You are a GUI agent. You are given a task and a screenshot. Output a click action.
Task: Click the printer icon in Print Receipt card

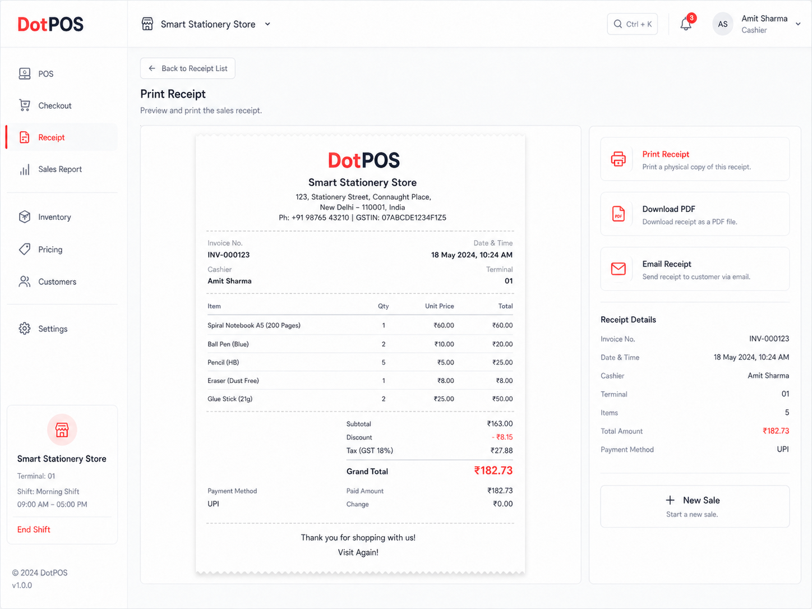[619, 159]
